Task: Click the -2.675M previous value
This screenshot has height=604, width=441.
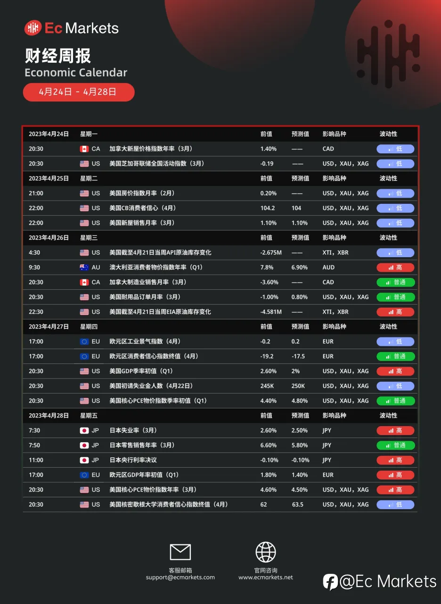Action: coord(271,252)
